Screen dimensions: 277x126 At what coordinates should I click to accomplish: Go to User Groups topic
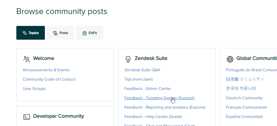point(34,89)
